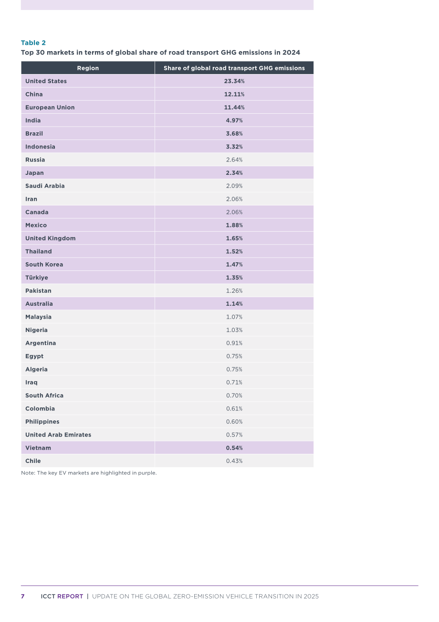Screen dimensions: 439x622
Task: Click China's 12.11% share value
Action: coord(234,94)
